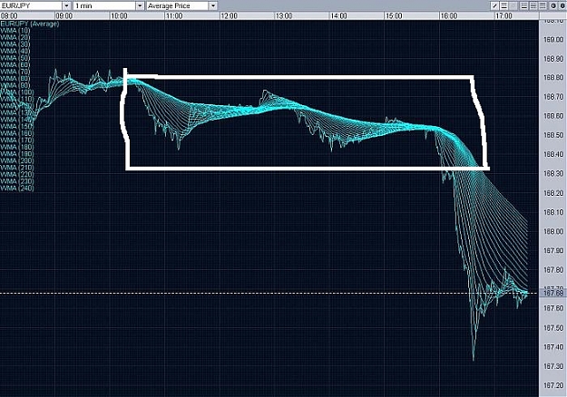567x397 pixels.
Task: Click the greyed-out toolbar icon
Action: [513, 5]
